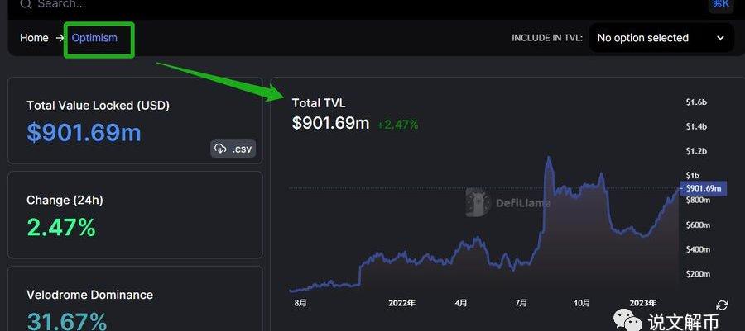
Task: Click the 7月 label on the chart axis
Action: (x=521, y=303)
